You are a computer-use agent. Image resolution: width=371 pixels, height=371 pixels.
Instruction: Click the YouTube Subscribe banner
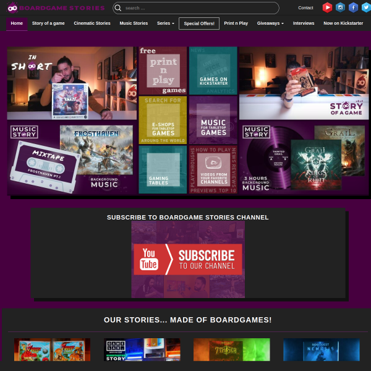[x=187, y=259]
